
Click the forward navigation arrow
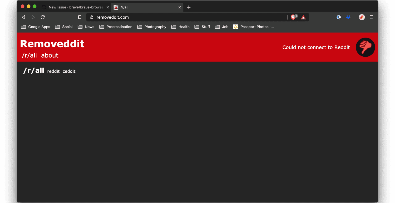coord(33,17)
